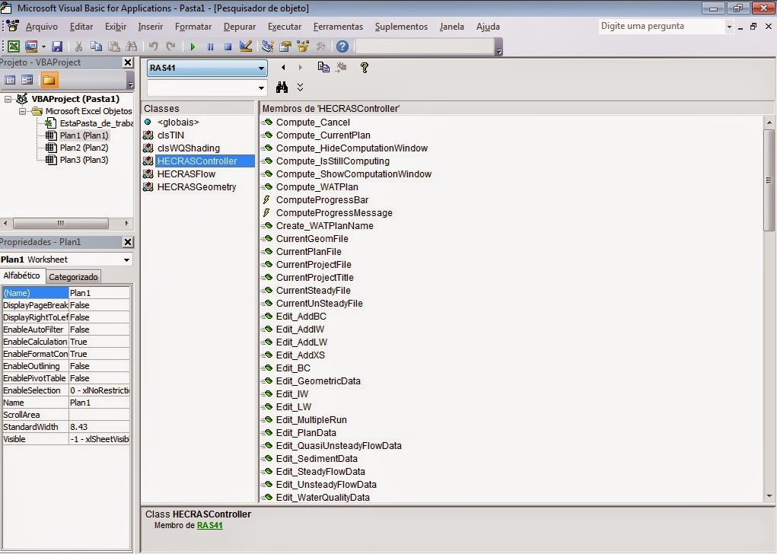The height and width of the screenshot is (554, 777).
Task: Collapse the VBAProject (Pasta1) tree node
Action: (x=8, y=99)
